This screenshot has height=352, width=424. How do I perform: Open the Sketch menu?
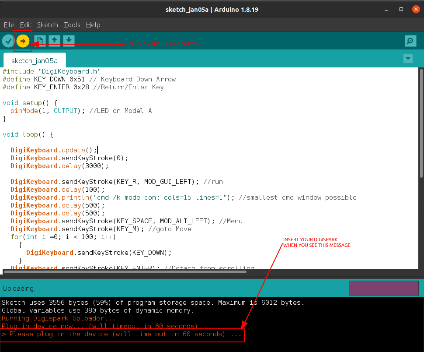coord(47,25)
